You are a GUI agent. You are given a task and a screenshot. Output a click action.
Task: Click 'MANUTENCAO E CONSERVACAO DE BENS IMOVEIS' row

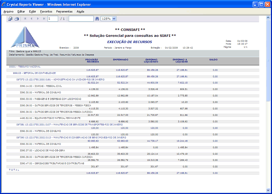71,137
